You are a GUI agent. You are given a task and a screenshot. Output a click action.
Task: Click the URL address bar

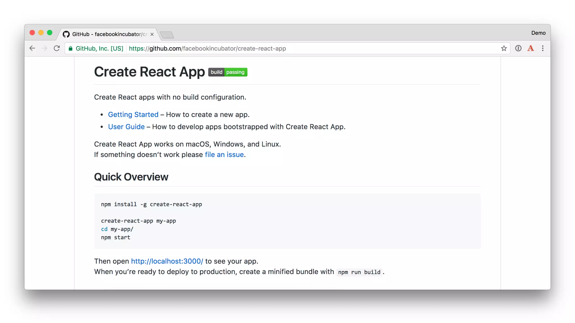(309, 49)
